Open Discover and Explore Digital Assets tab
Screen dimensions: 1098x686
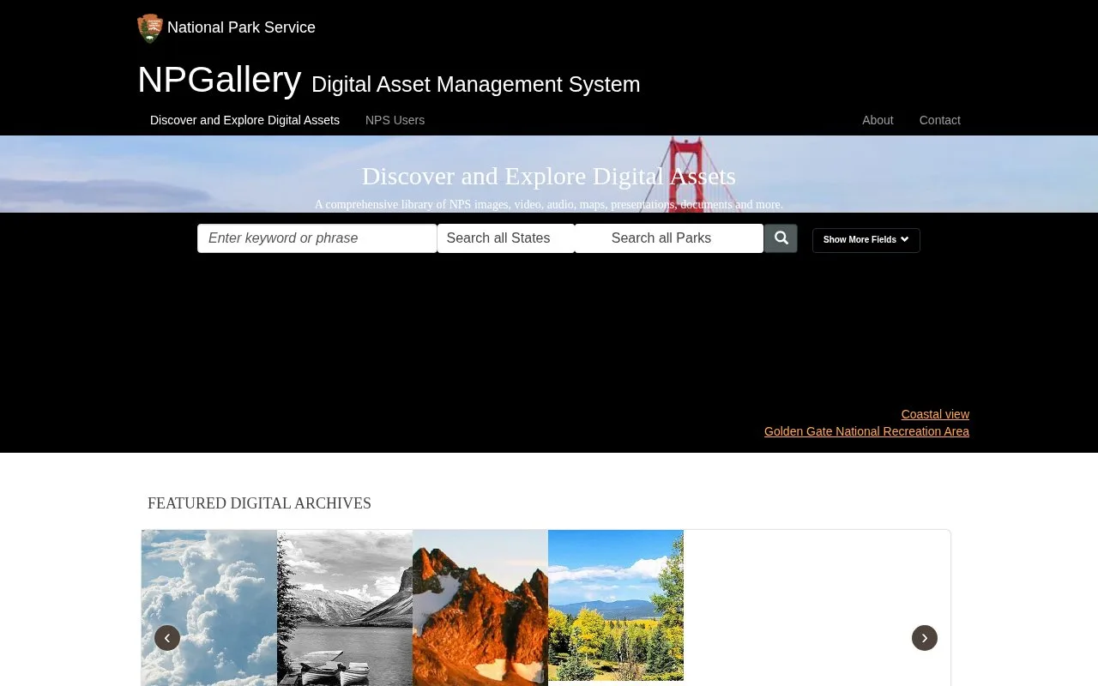click(x=244, y=120)
